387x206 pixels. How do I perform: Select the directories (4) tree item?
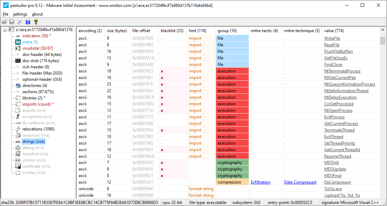(35, 86)
